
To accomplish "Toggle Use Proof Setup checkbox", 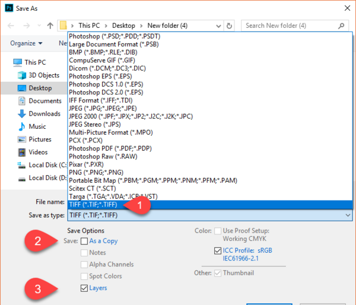I will pos(218,231).
